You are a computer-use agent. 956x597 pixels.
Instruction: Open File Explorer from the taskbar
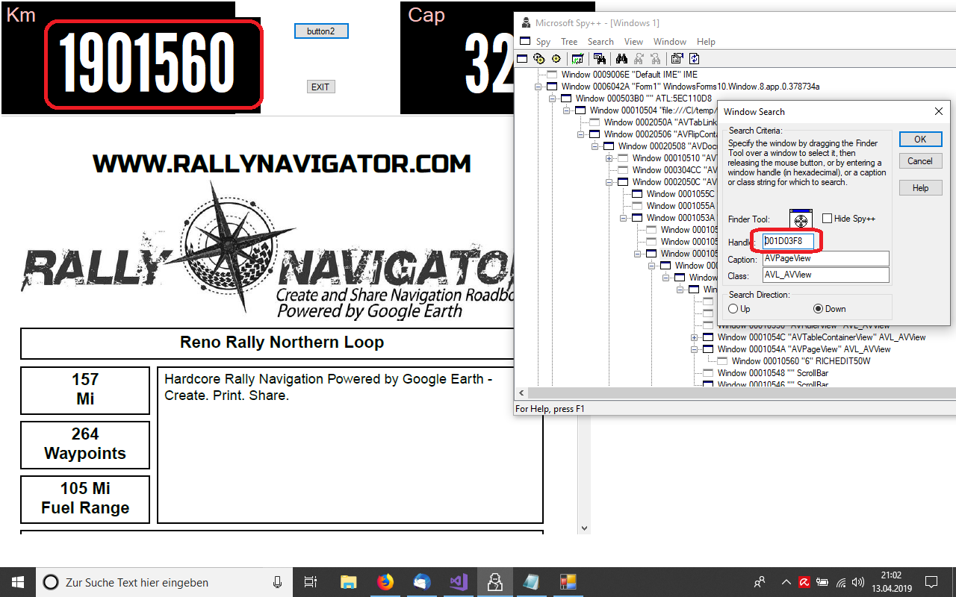click(x=348, y=582)
